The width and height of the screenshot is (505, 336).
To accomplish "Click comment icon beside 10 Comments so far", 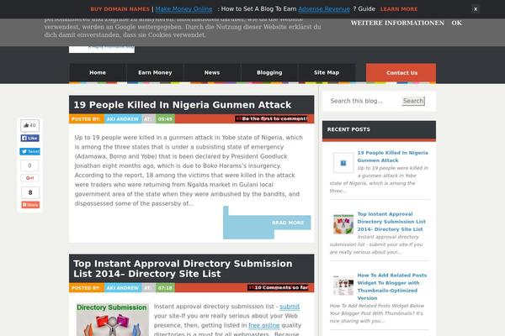I will click(251, 287).
